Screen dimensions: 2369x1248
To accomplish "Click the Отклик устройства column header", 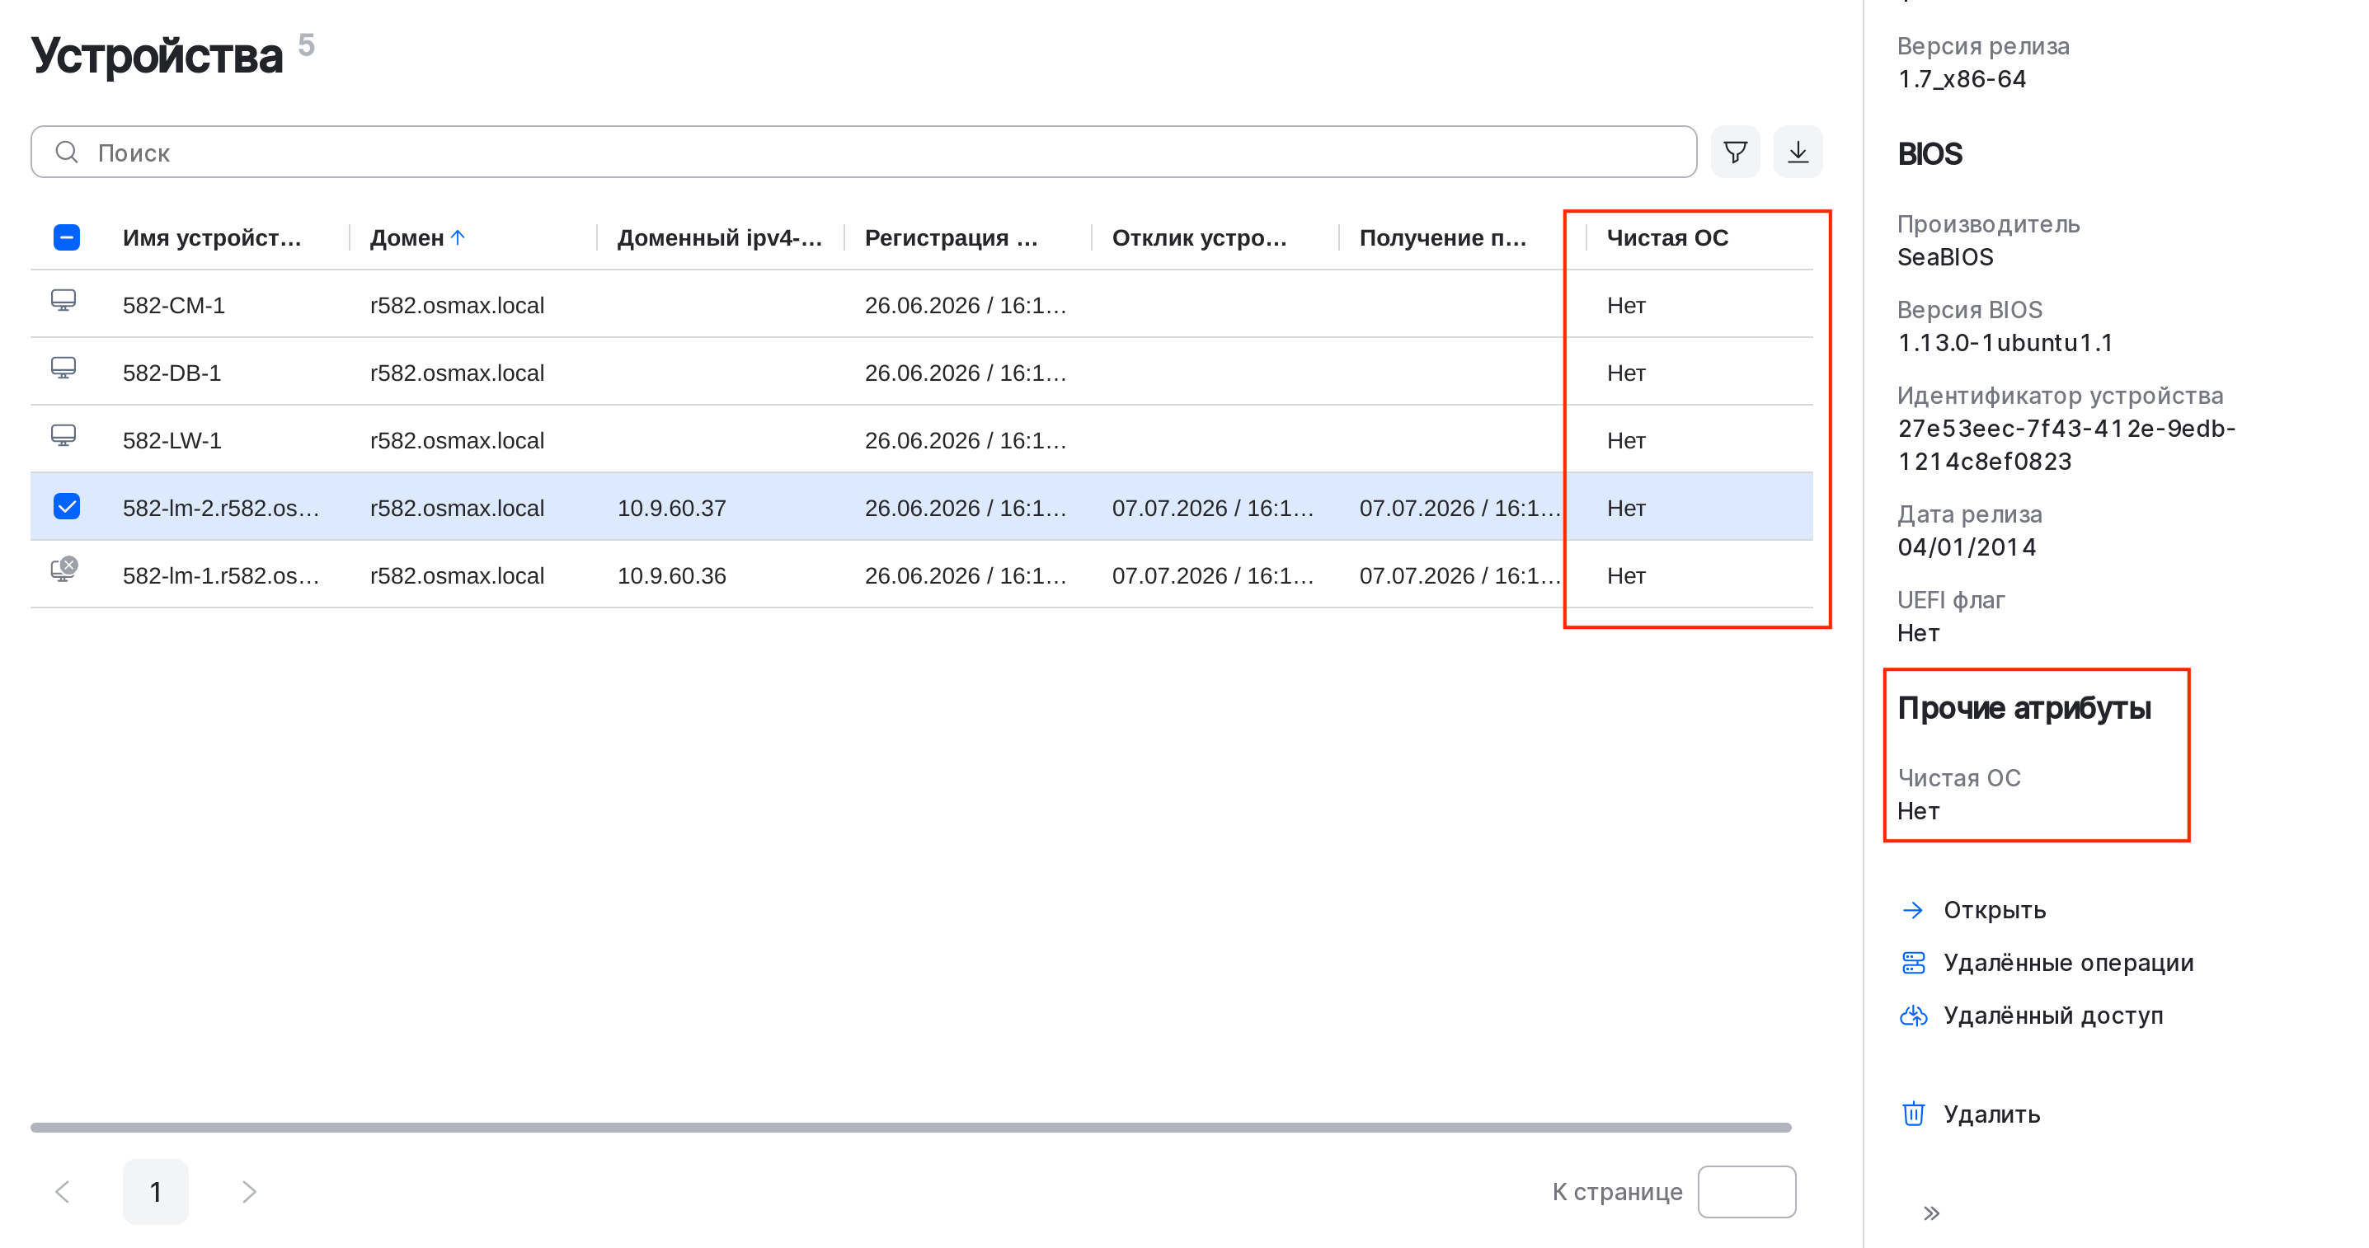I will point(1199,237).
